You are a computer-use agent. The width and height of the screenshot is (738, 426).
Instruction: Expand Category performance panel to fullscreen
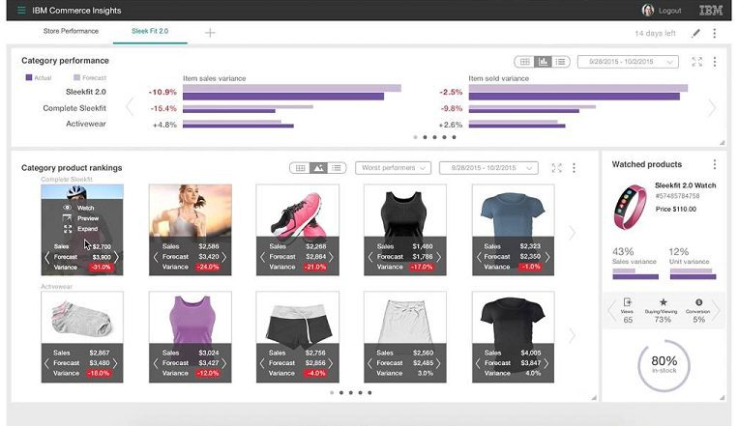[x=696, y=62]
